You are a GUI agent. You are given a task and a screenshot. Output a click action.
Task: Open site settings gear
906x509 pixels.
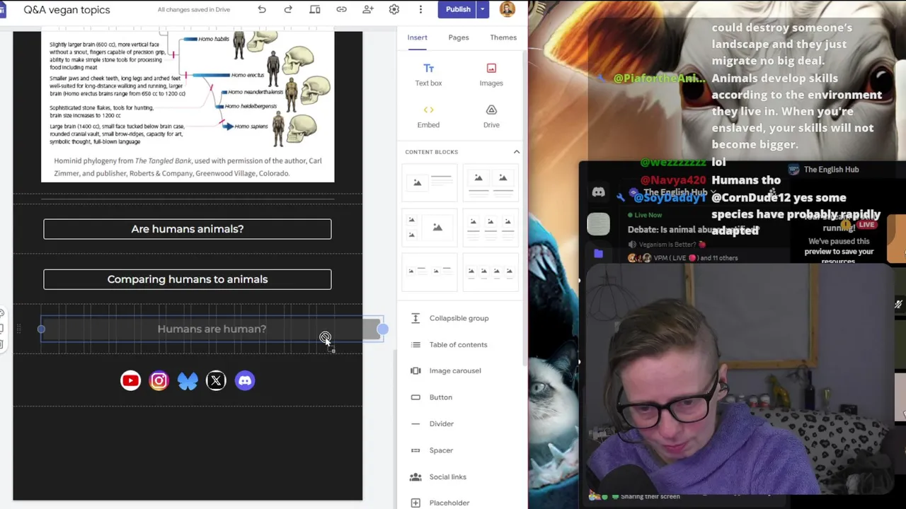click(394, 9)
